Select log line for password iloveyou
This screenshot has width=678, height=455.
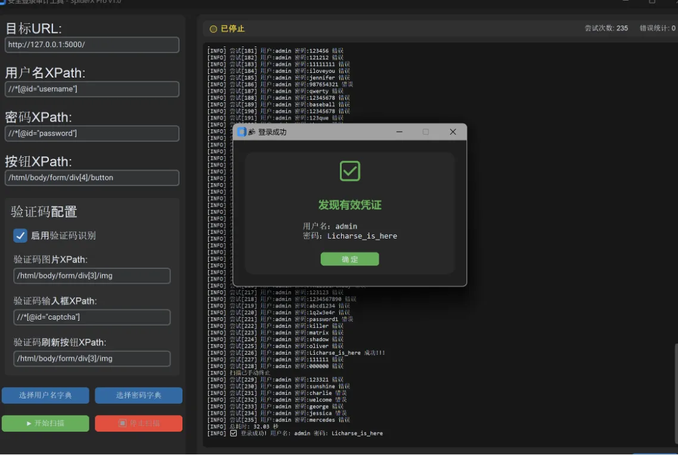tap(278, 71)
